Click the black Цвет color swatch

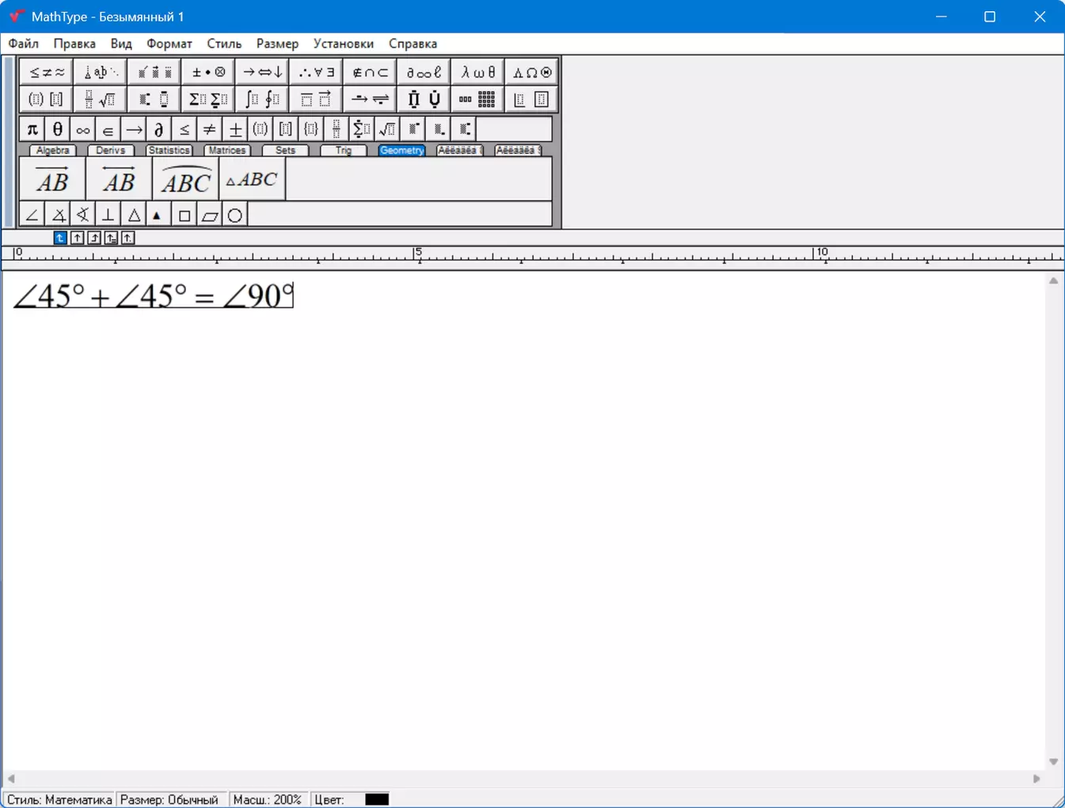click(x=377, y=799)
